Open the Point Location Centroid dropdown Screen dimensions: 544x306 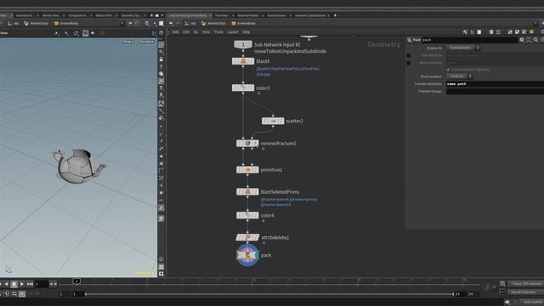click(460, 76)
